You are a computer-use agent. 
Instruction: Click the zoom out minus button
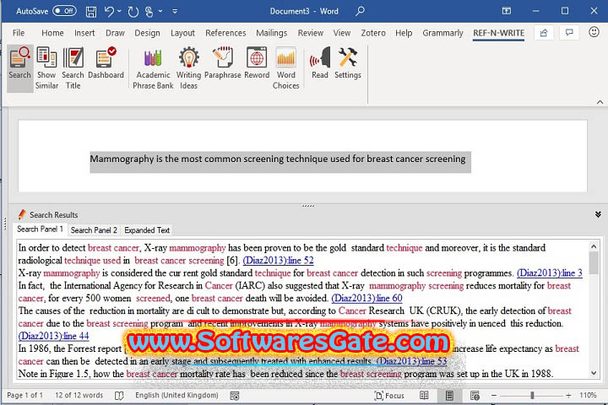494,396
